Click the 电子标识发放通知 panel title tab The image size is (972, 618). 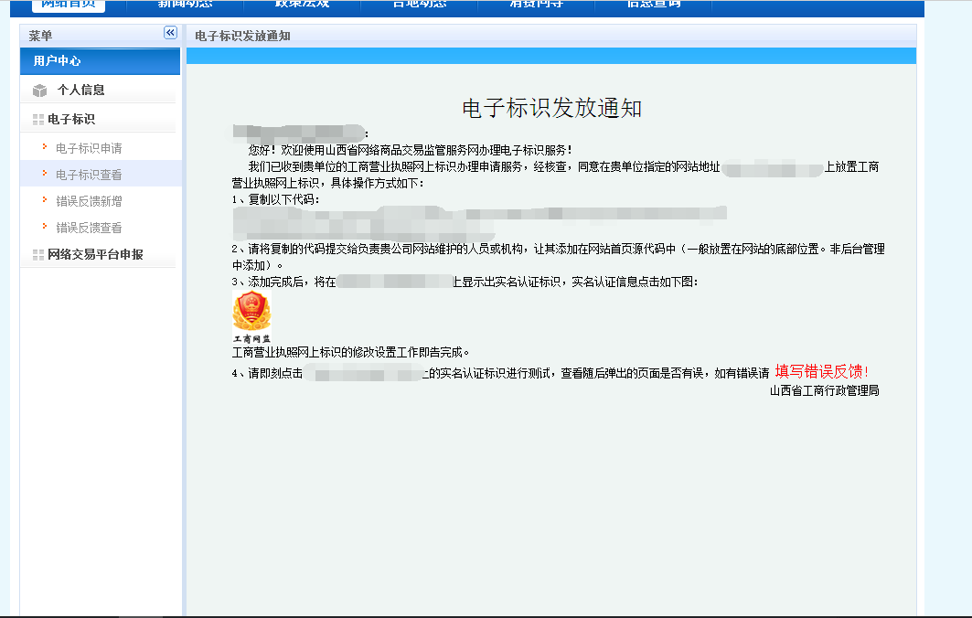point(242,36)
